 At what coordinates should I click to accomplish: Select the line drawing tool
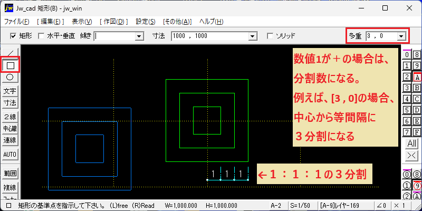(x=10, y=52)
